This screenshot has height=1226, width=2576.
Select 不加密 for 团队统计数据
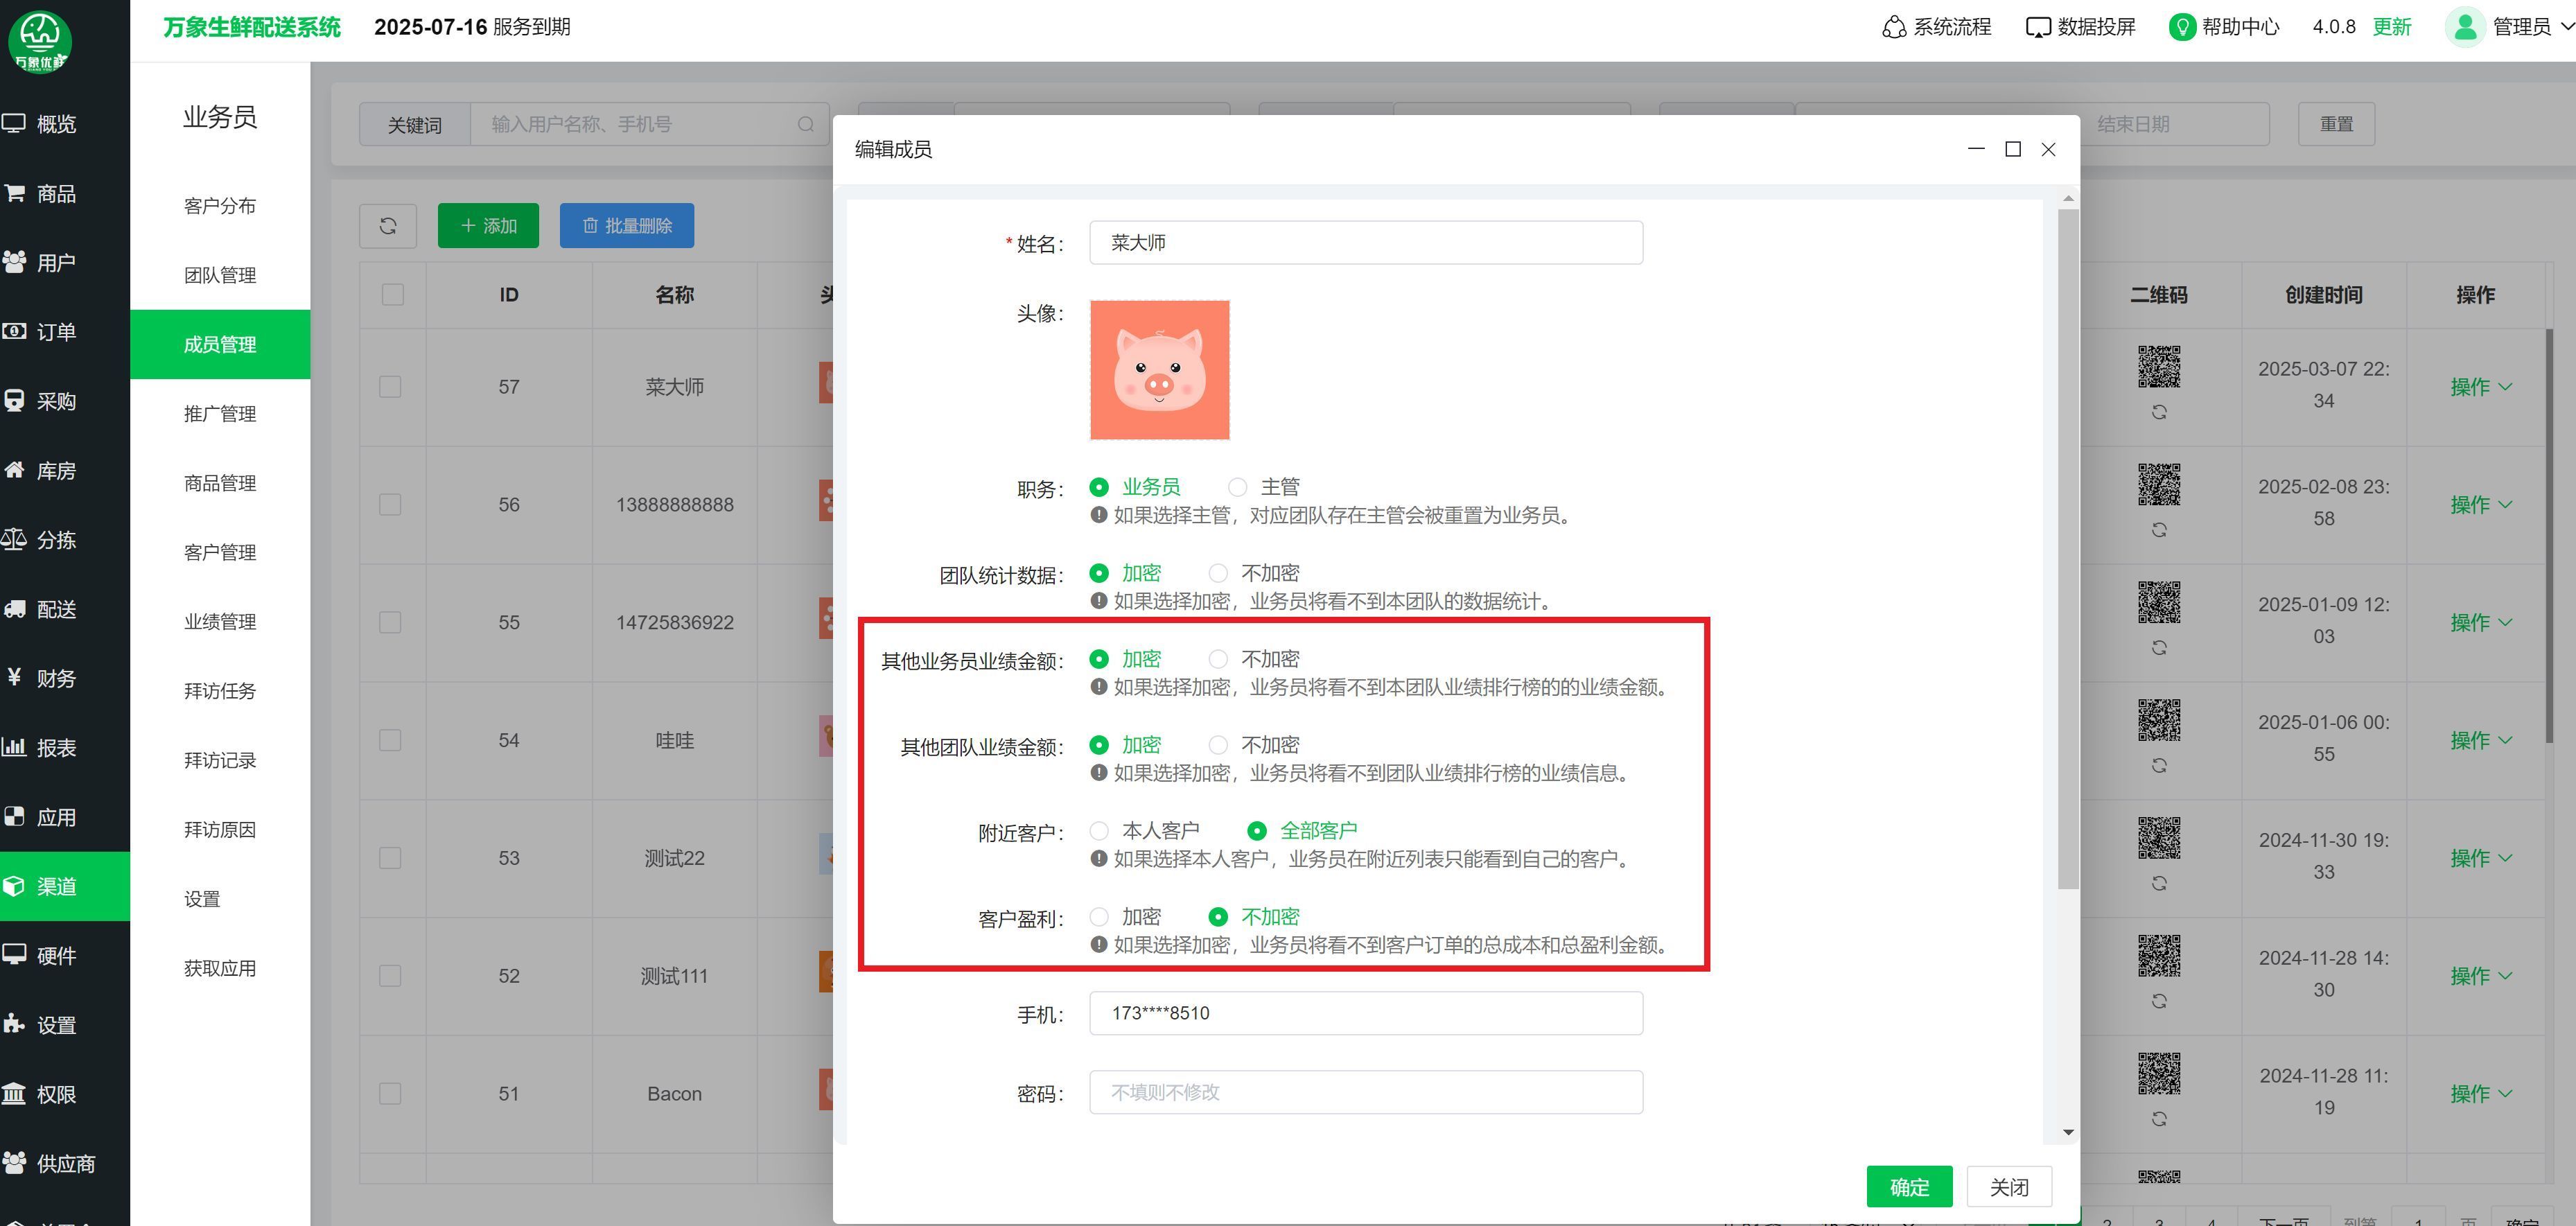point(1218,573)
